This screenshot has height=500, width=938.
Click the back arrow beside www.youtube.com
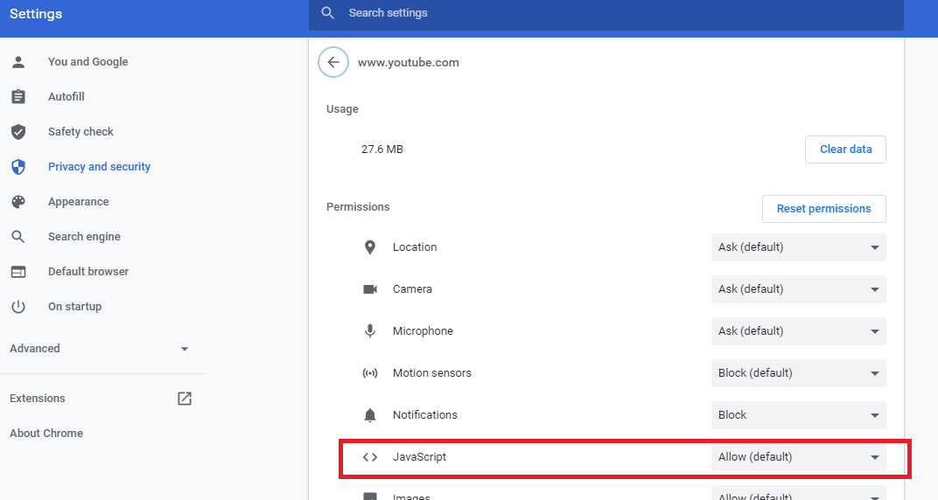click(x=333, y=62)
